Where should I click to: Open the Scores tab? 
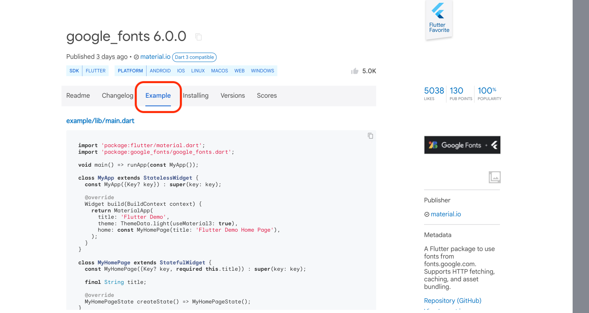coord(267,95)
